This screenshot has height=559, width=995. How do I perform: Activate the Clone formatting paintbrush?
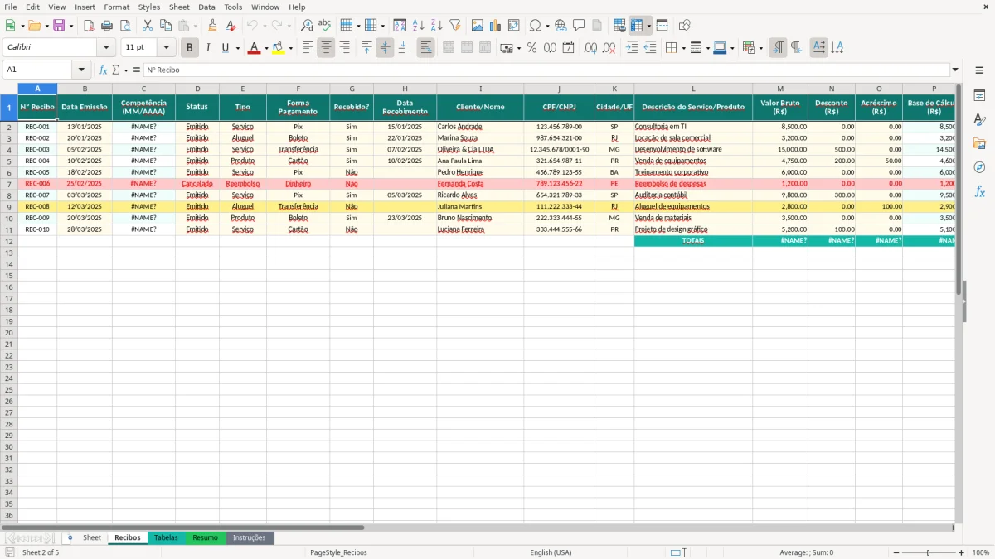tap(212, 26)
